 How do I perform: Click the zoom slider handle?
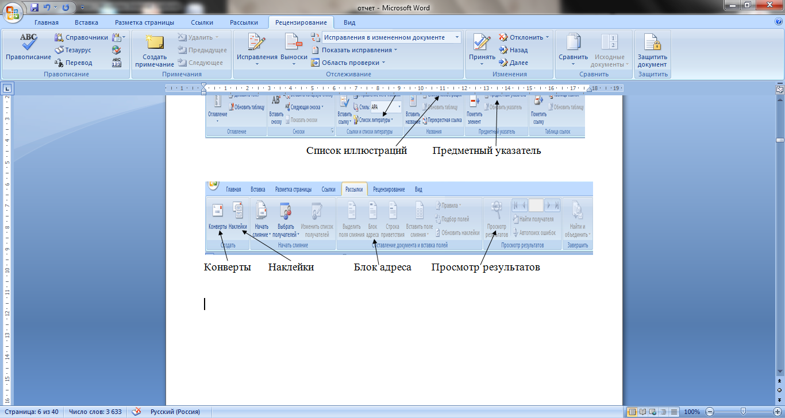pos(743,412)
